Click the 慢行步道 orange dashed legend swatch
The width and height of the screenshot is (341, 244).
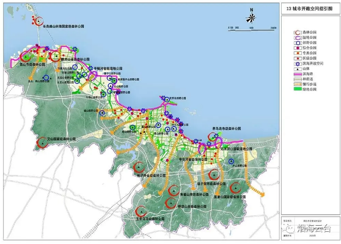pos(298,84)
